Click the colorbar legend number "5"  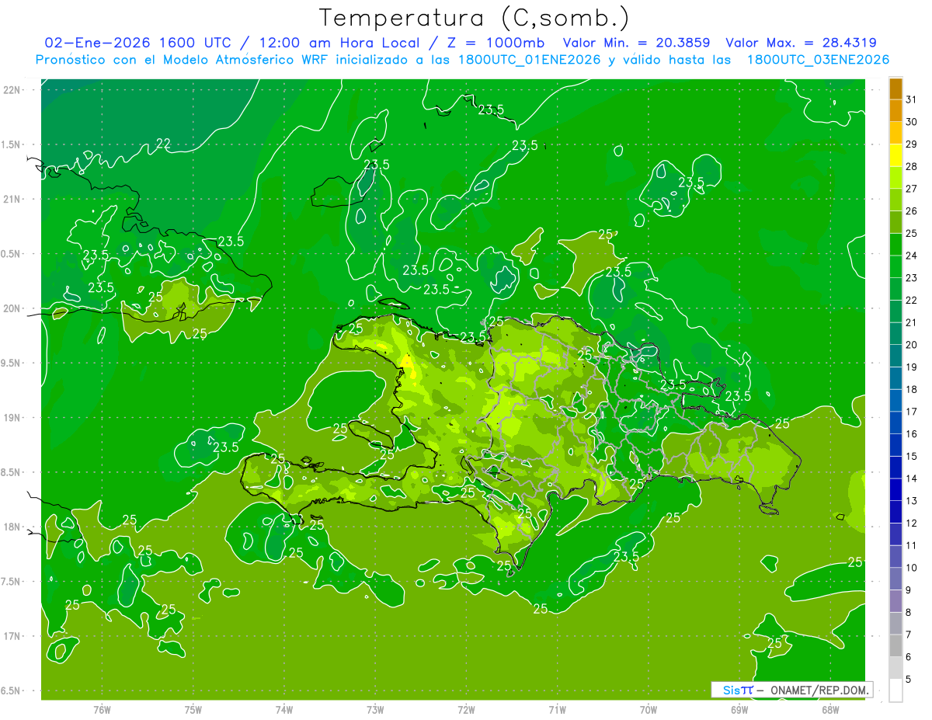(x=909, y=679)
